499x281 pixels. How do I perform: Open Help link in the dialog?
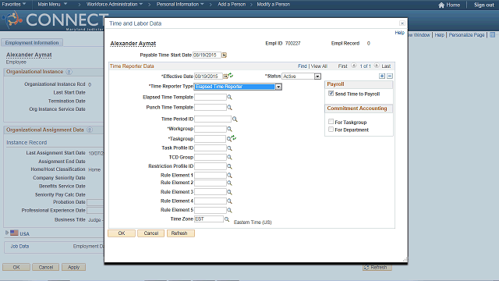point(399,33)
